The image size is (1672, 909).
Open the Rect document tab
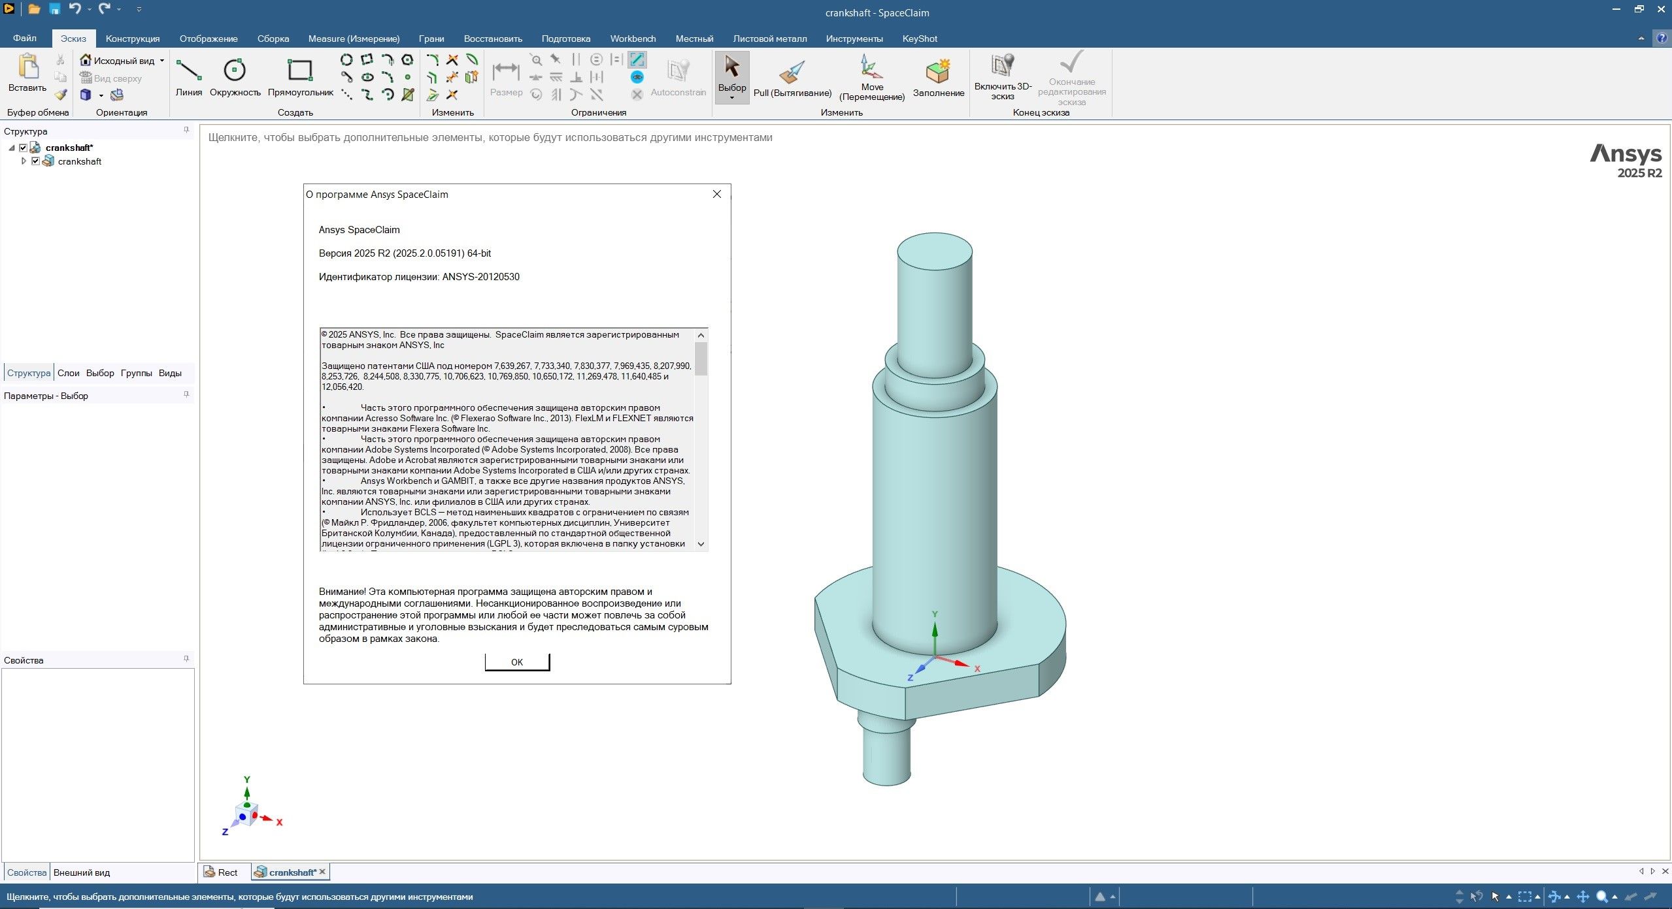coord(228,872)
